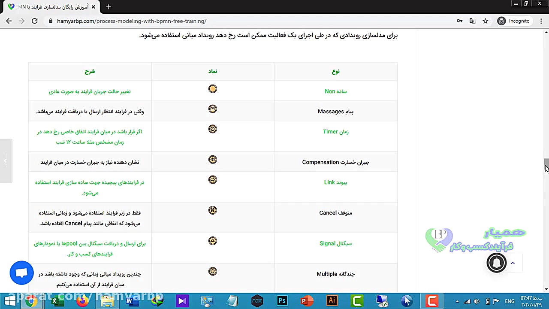Image resolution: width=549 pixels, height=309 pixels.
Task: Show hidden system tray icons
Action: click(x=457, y=301)
